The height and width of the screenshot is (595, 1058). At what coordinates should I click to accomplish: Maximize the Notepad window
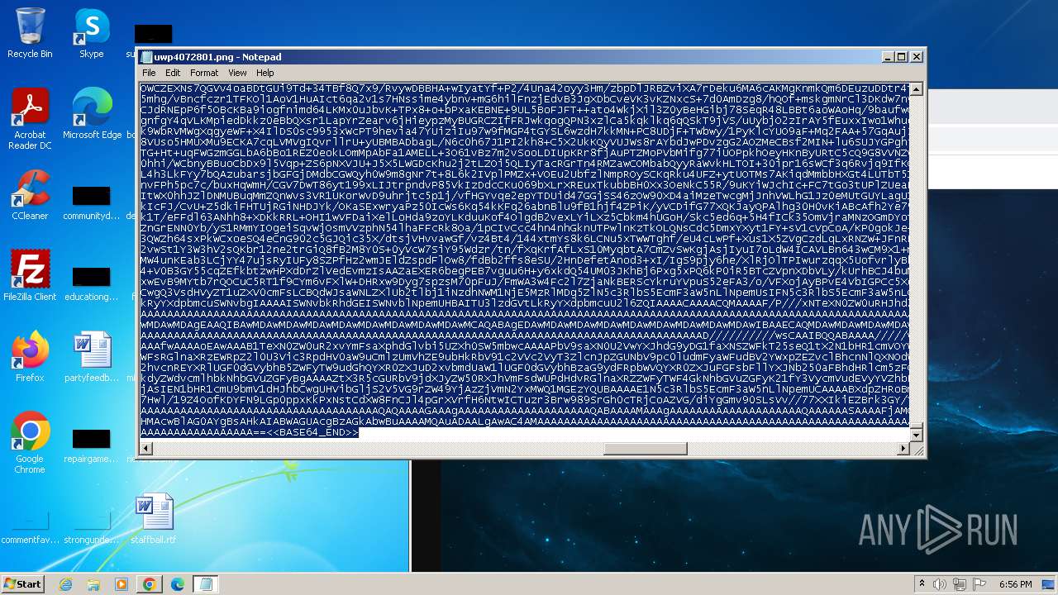point(902,57)
